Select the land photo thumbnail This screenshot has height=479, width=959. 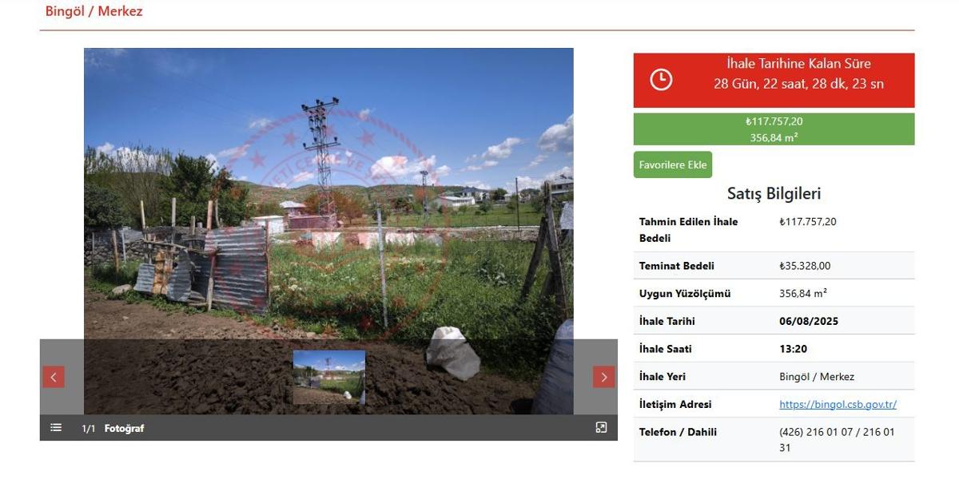(329, 377)
